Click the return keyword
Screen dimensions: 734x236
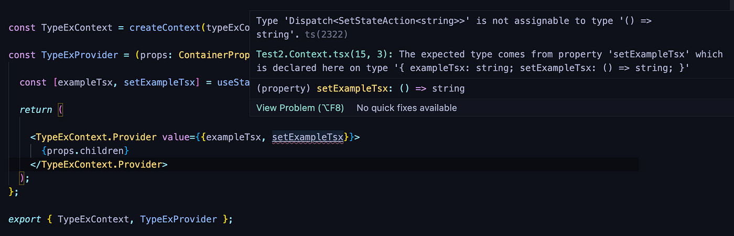coord(36,110)
